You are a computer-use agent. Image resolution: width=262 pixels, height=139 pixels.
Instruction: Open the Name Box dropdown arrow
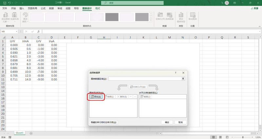pos(17,31)
